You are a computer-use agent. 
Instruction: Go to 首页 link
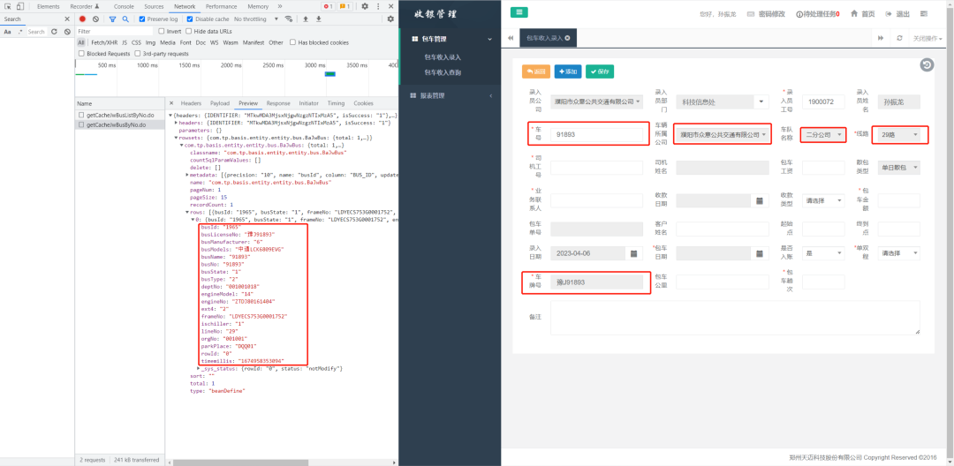point(863,13)
